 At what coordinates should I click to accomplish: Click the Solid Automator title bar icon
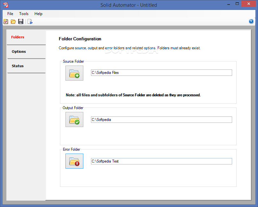(x=5, y=5)
